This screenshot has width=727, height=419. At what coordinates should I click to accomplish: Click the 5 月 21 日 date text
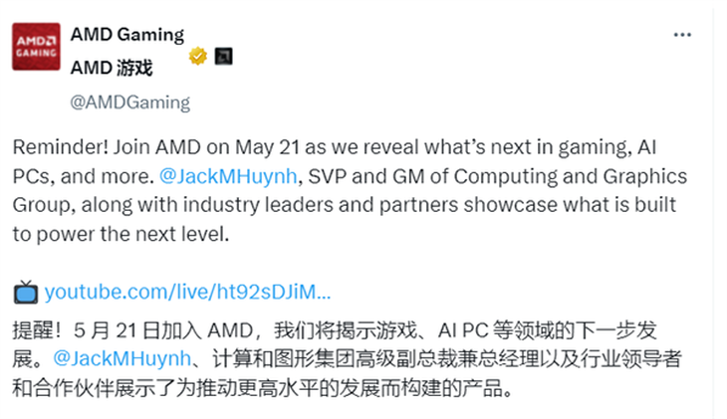117,331
